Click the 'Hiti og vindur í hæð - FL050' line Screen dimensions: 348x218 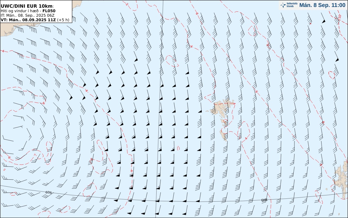28,11
